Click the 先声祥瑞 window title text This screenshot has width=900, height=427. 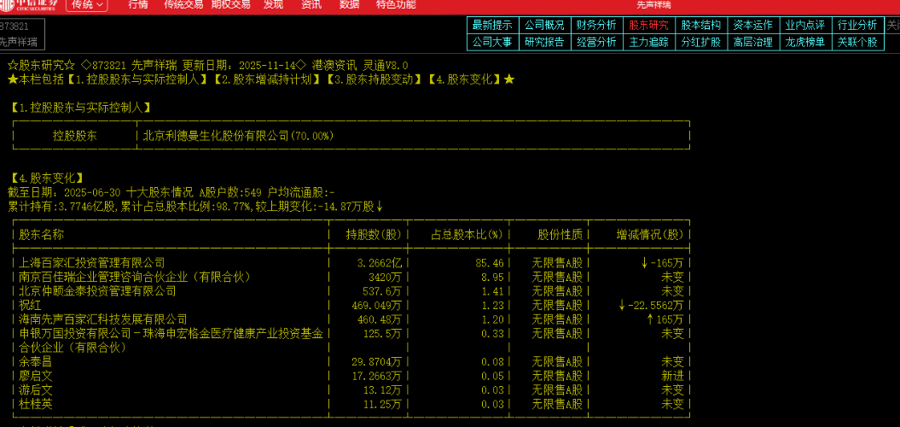[653, 4]
